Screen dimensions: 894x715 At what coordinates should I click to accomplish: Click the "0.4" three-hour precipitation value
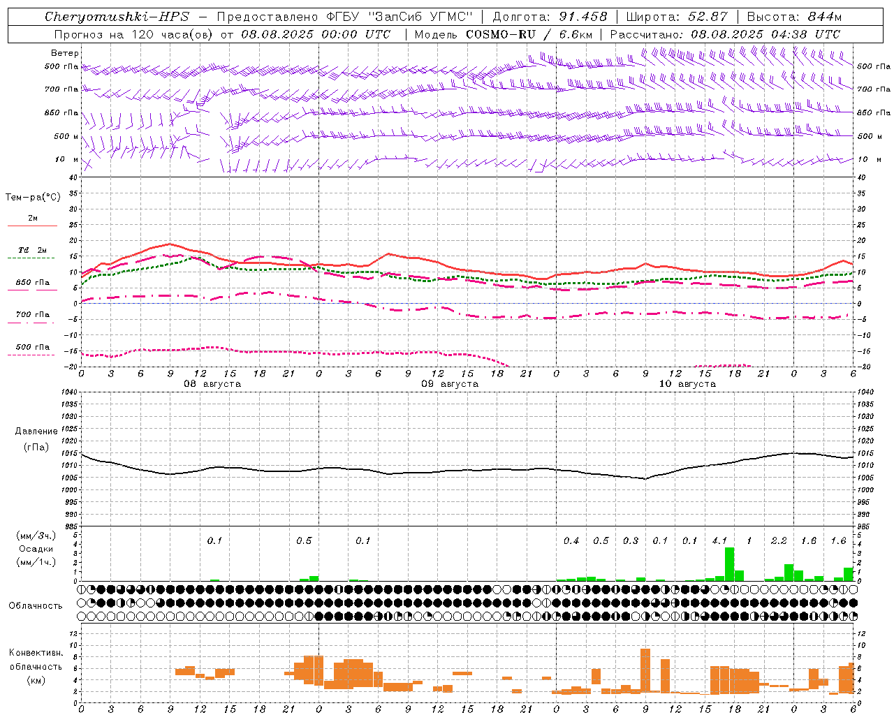[571, 540]
